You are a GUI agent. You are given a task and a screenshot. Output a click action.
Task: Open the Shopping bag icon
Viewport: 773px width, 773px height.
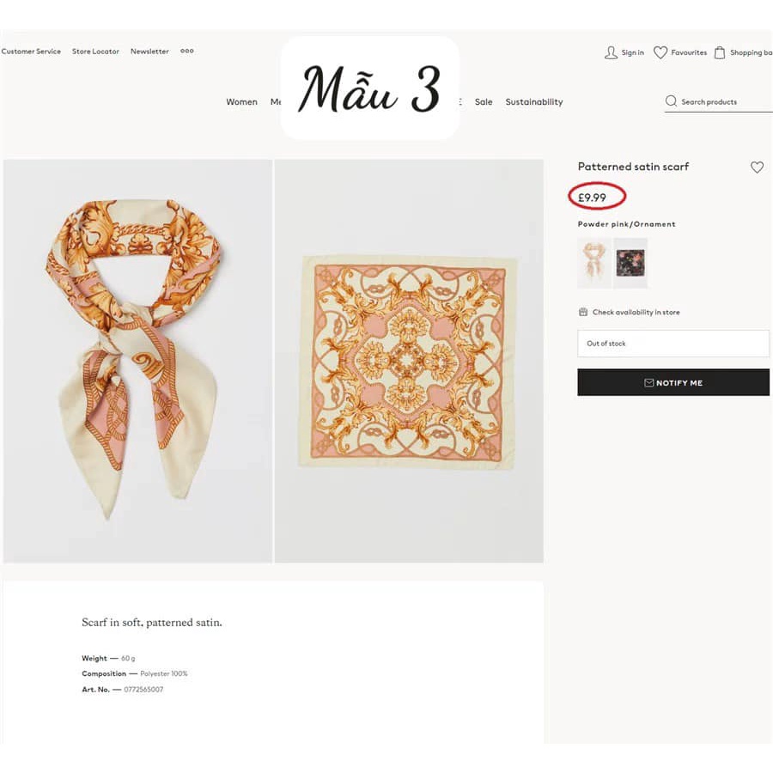point(720,53)
